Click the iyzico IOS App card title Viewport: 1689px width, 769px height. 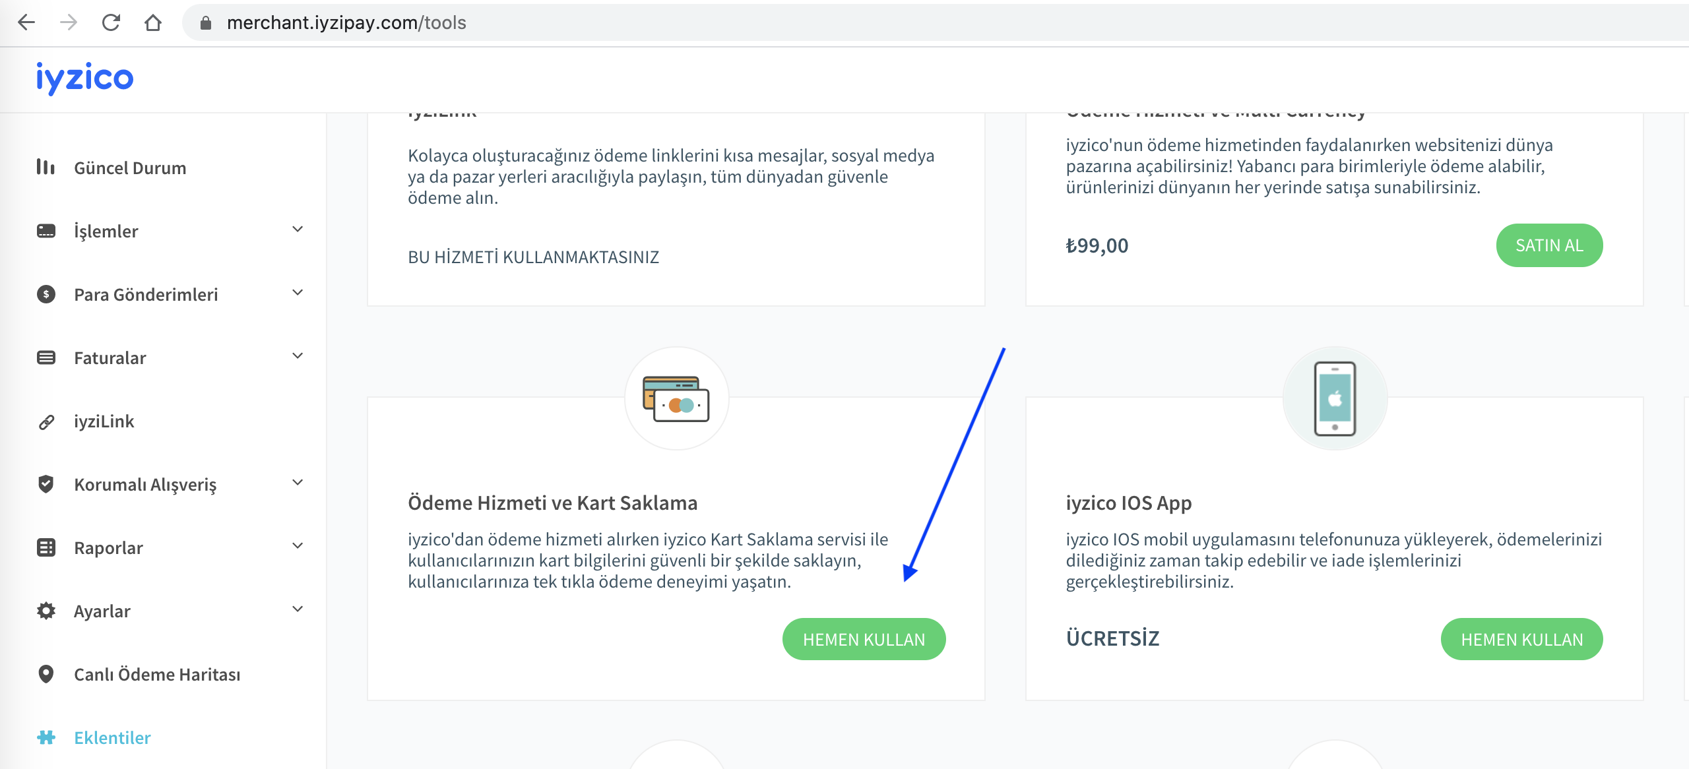coord(1129,503)
